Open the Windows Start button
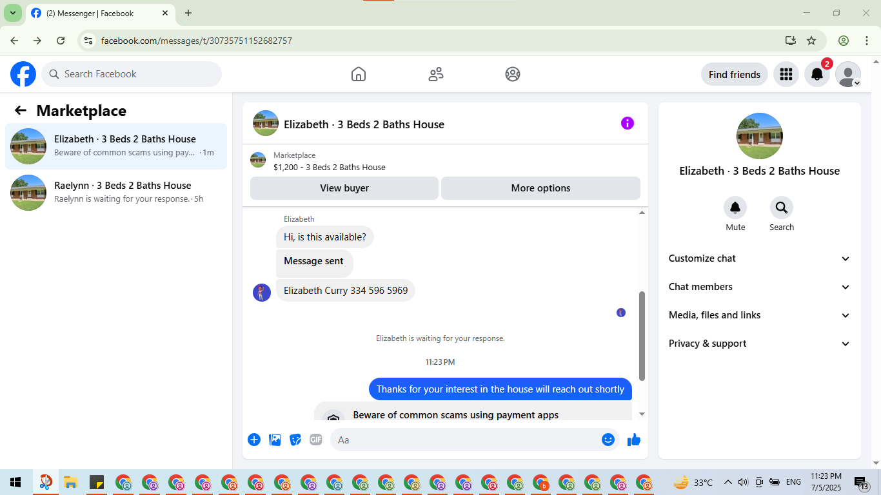Screen dimensions: 881x495 [15, 482]
